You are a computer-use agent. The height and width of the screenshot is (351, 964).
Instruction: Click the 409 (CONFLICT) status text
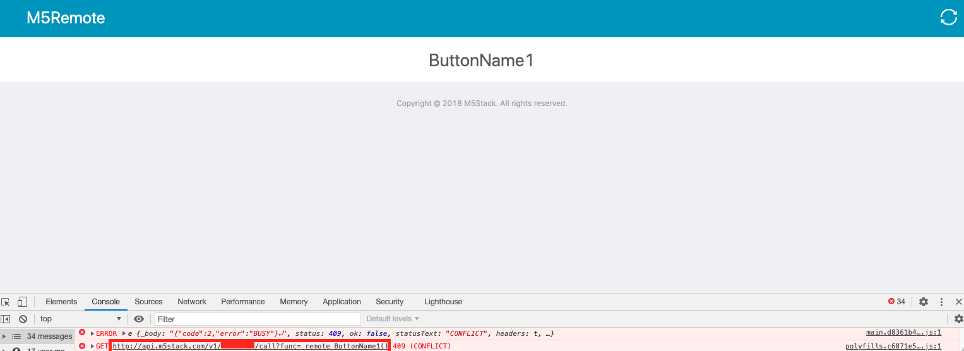(x=422, y=346)
